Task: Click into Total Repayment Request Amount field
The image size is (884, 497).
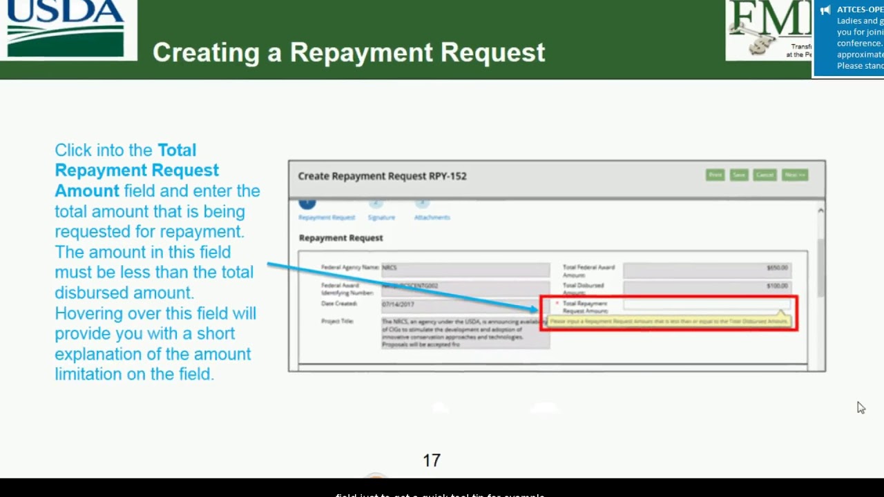Action: click(707, 304)
